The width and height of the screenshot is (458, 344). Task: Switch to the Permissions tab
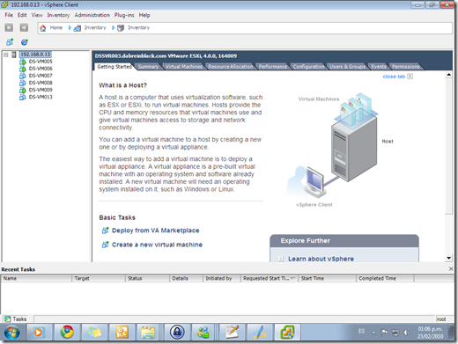click(x=406, y=67)
